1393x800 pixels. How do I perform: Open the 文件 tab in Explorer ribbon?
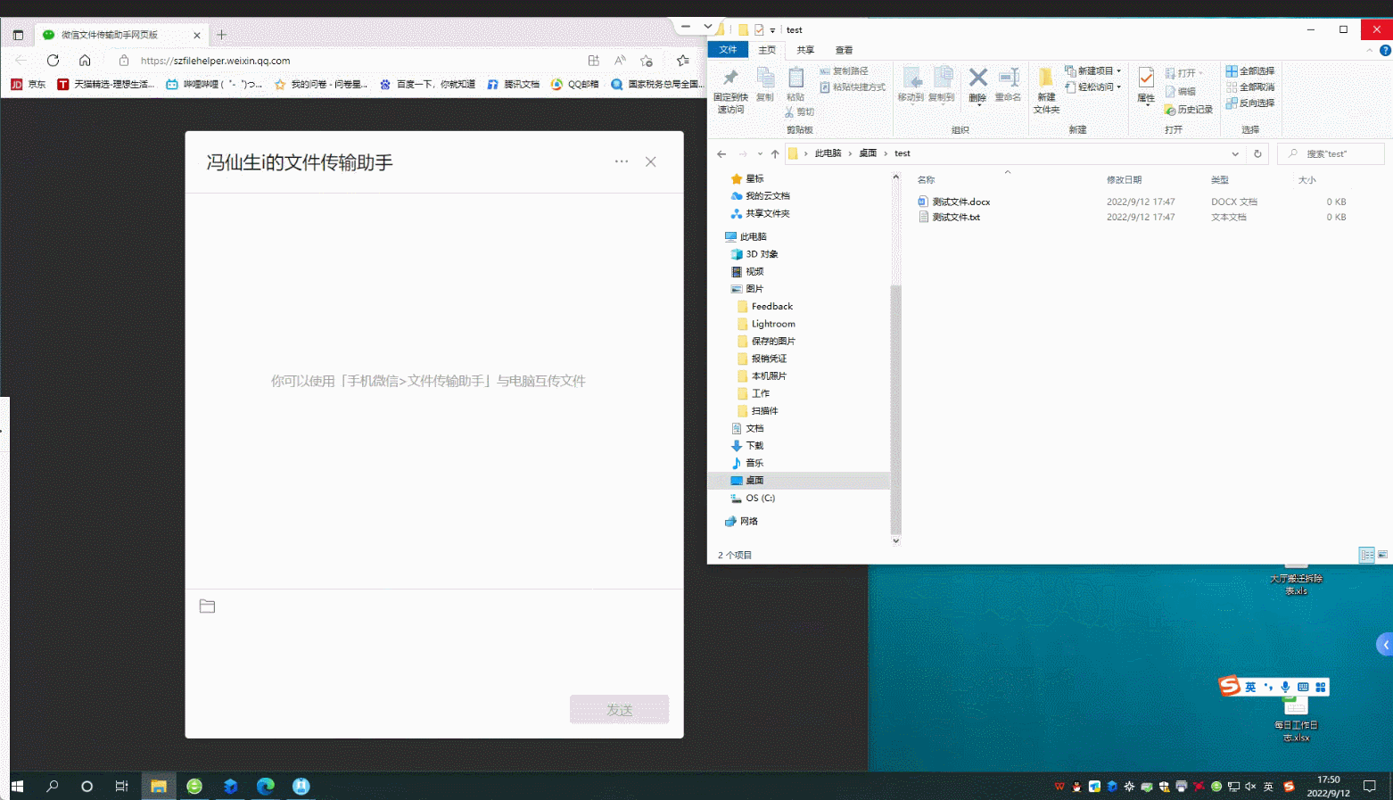pyautogui.click(x=728, y=50)
